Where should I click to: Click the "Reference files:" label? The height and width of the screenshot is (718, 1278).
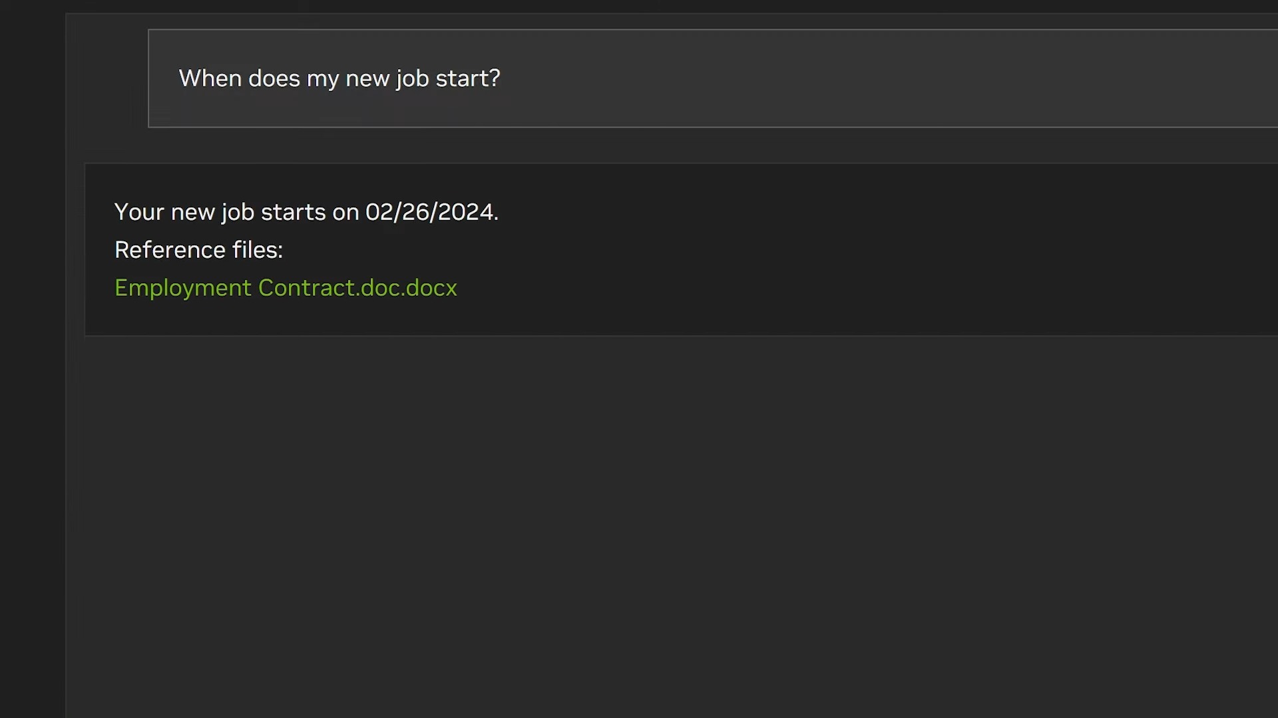click(x=198, y=250)
